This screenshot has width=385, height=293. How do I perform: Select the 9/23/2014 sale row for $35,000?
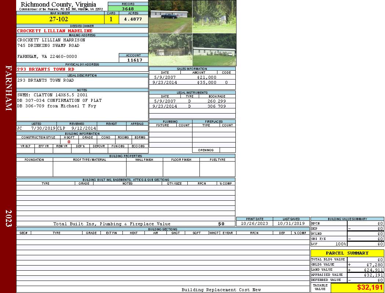coord(192,82)
